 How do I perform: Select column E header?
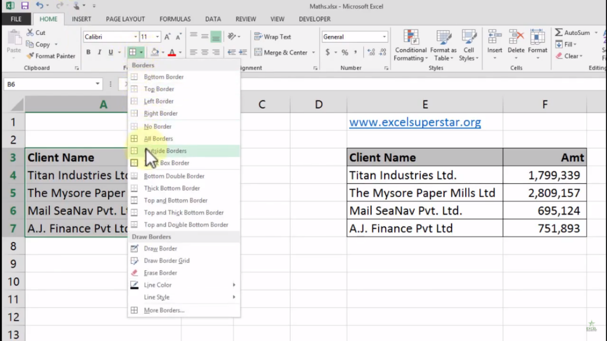[x=425, y=105]
